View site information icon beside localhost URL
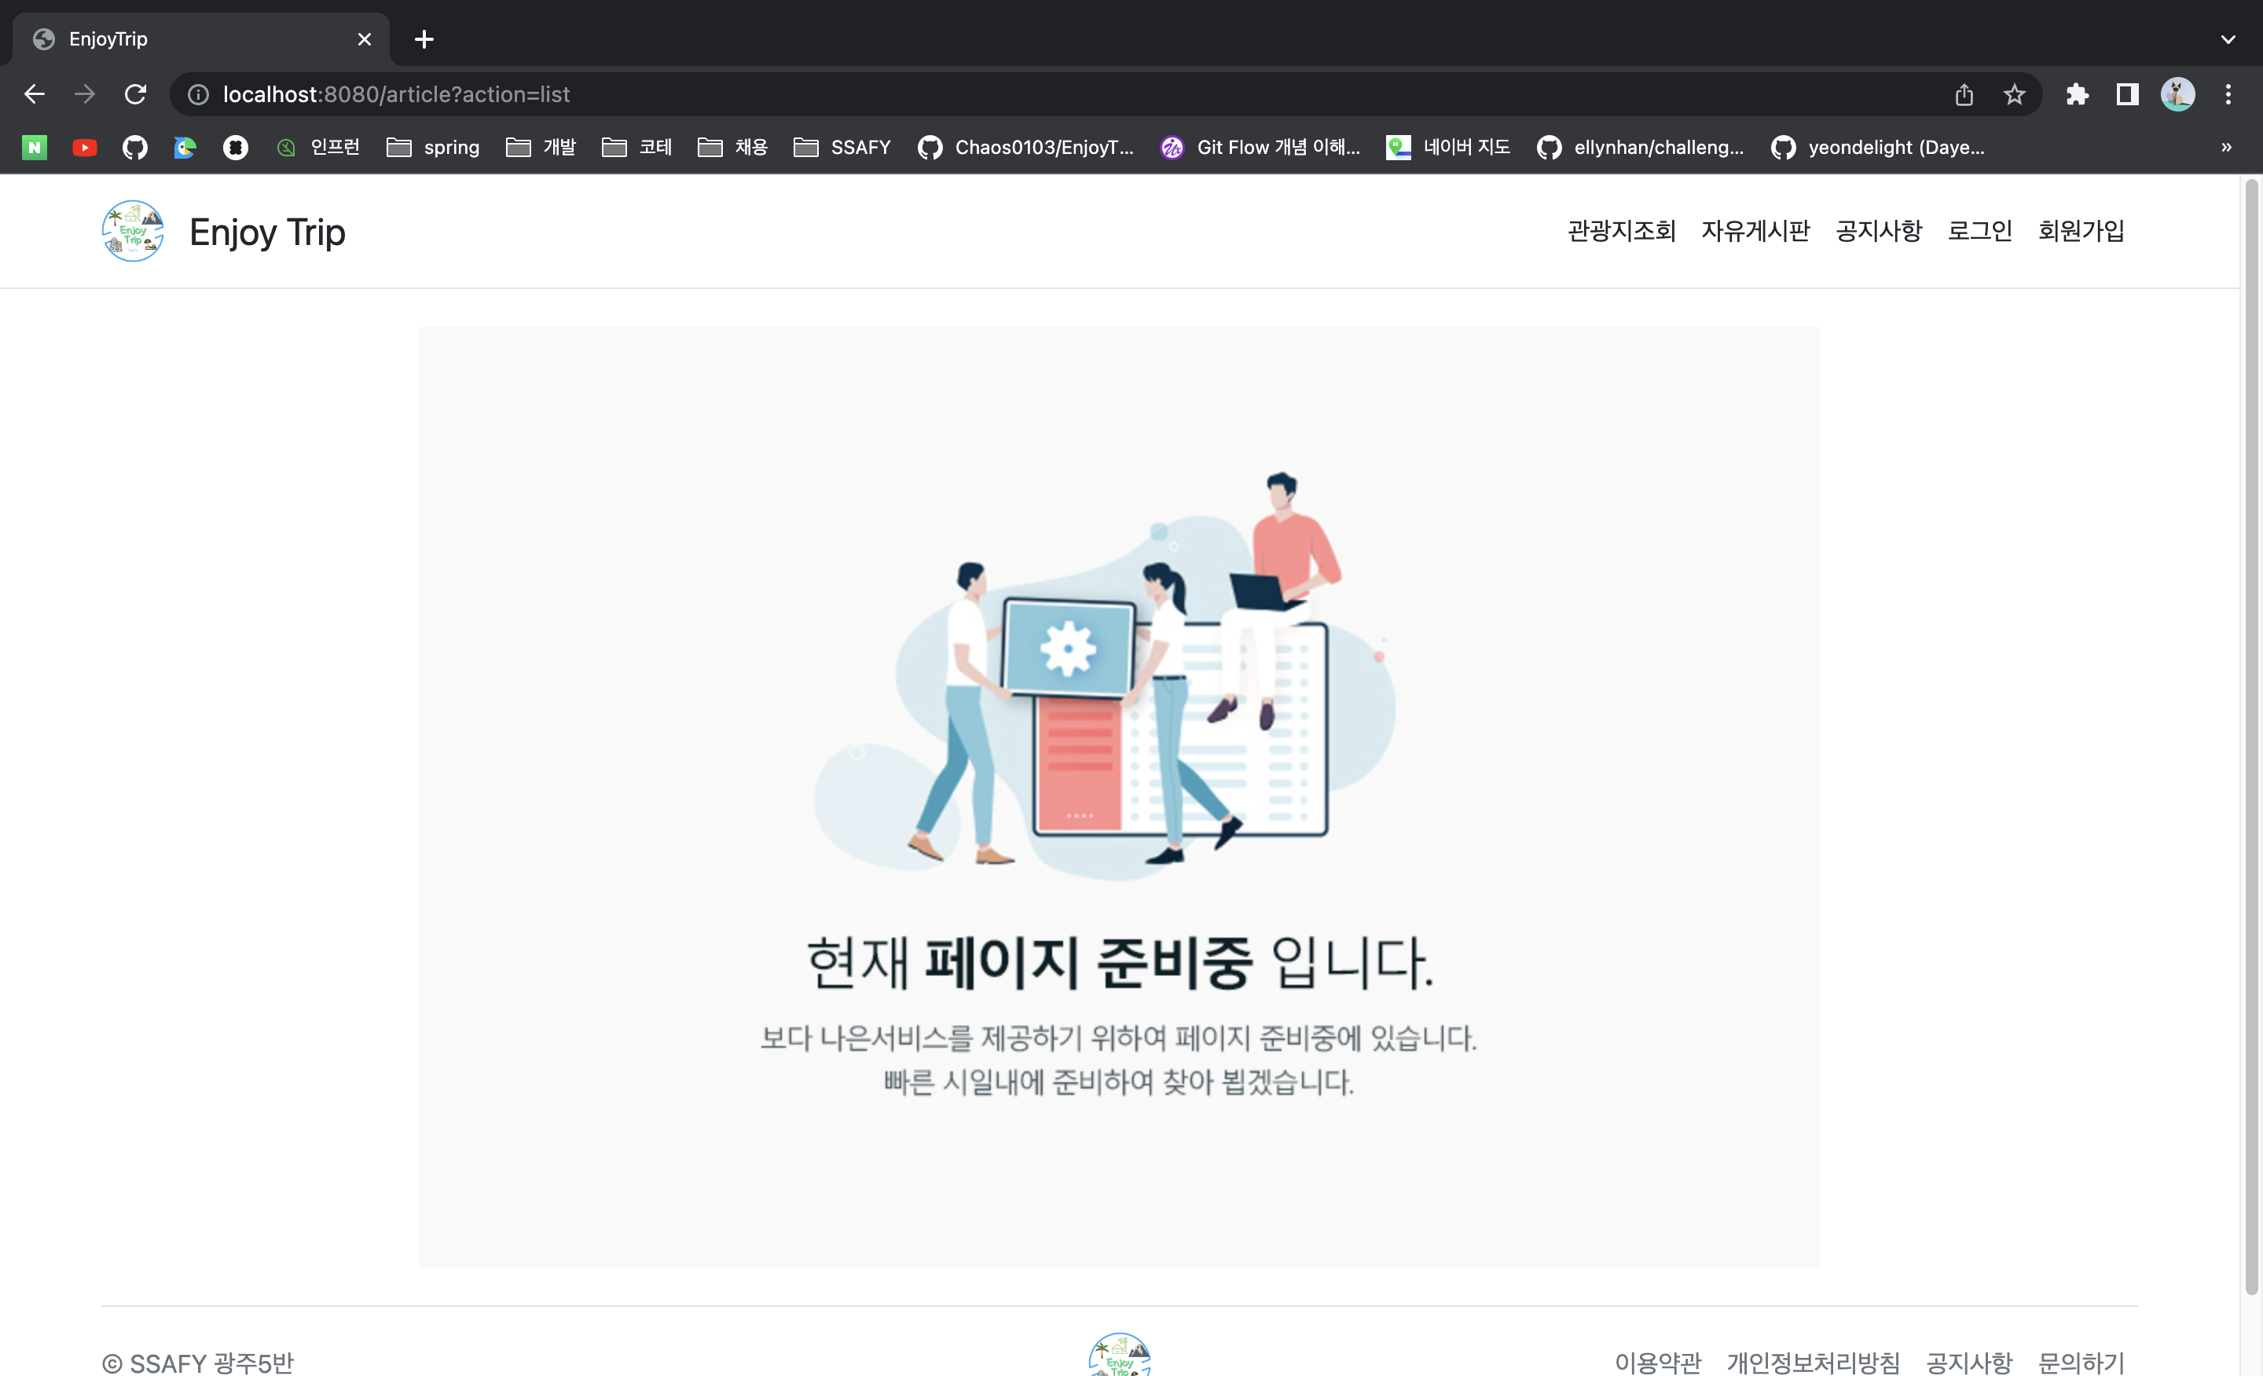 (198, 94)
